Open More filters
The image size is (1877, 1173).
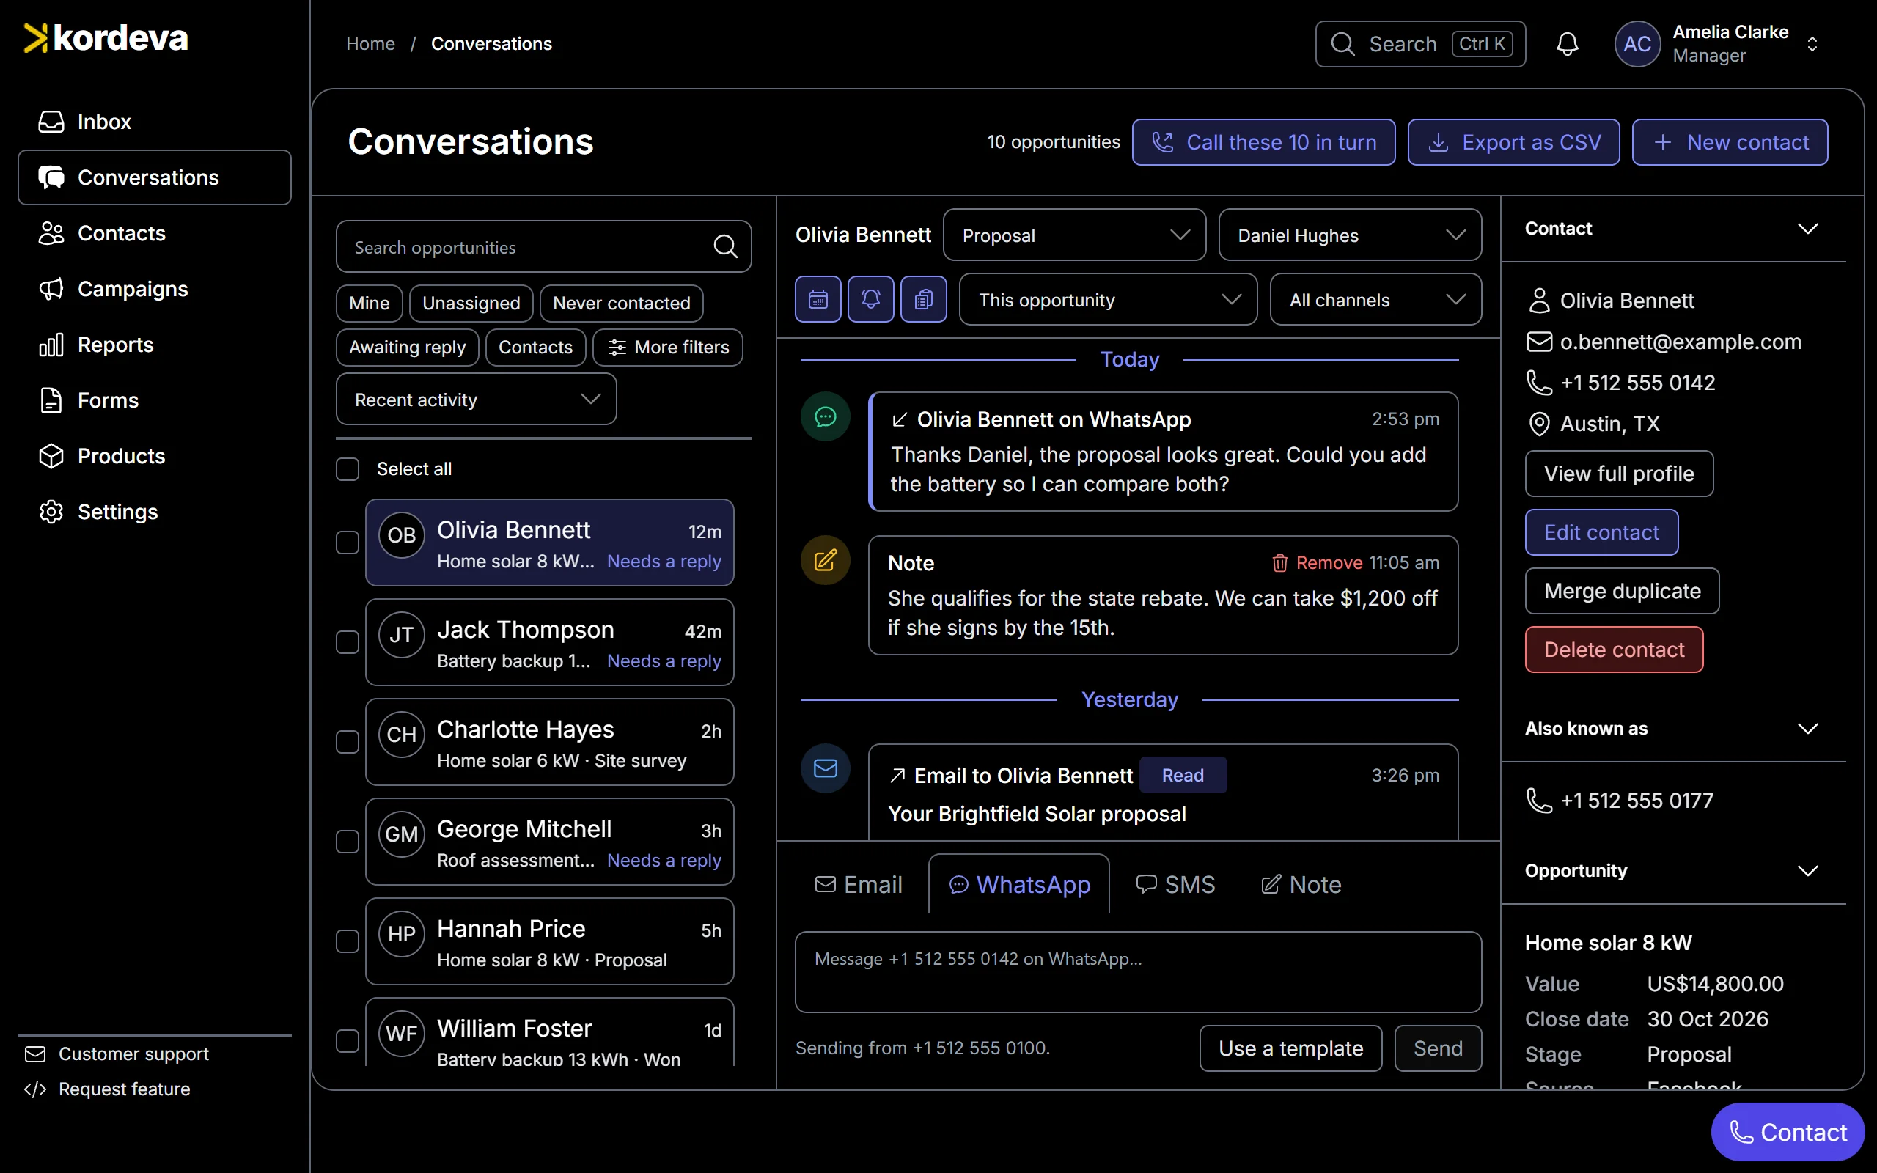[x=668, y=348]
